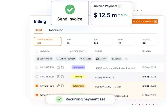The height and width of the screenshot is (107, 167).
Task: Click the 15-Sep-2023 date in Wisely 98 row
Action: (x=149, y=77)
